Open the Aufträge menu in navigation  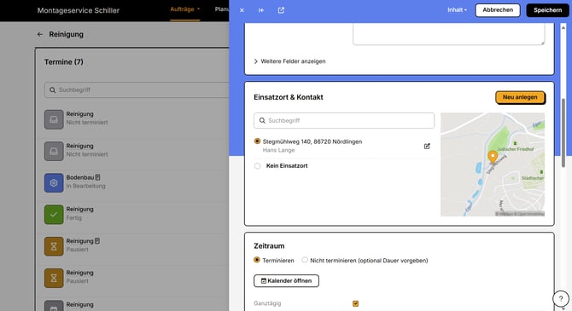coord(185,9)
